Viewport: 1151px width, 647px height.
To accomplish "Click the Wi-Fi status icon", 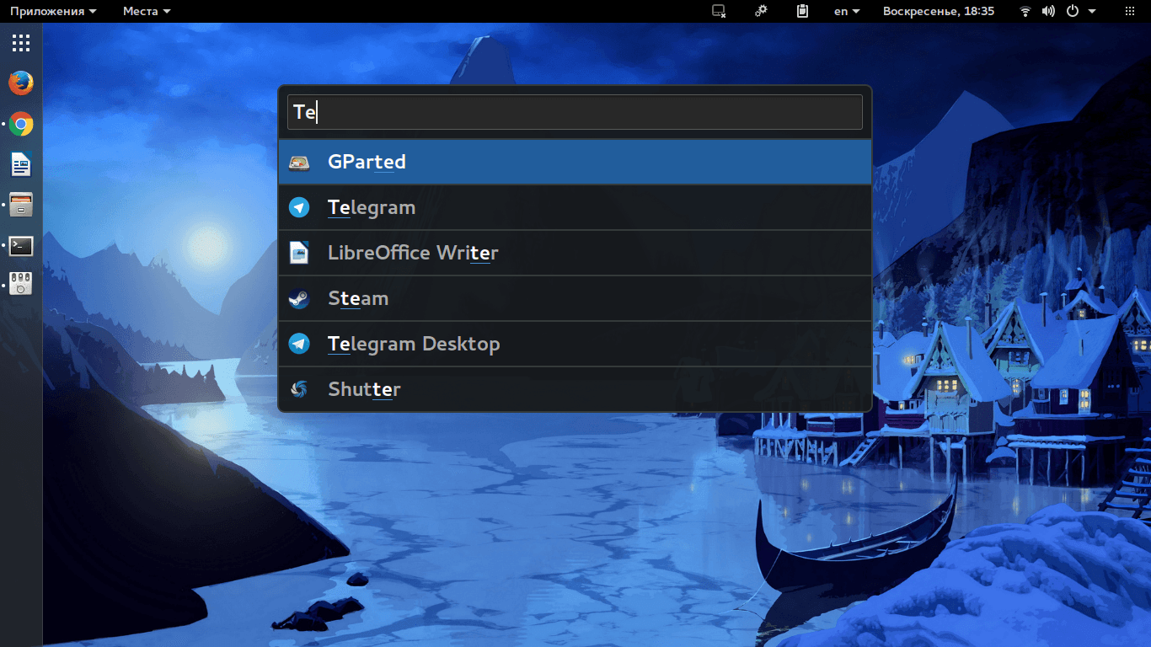I will tap(1025, 11).
